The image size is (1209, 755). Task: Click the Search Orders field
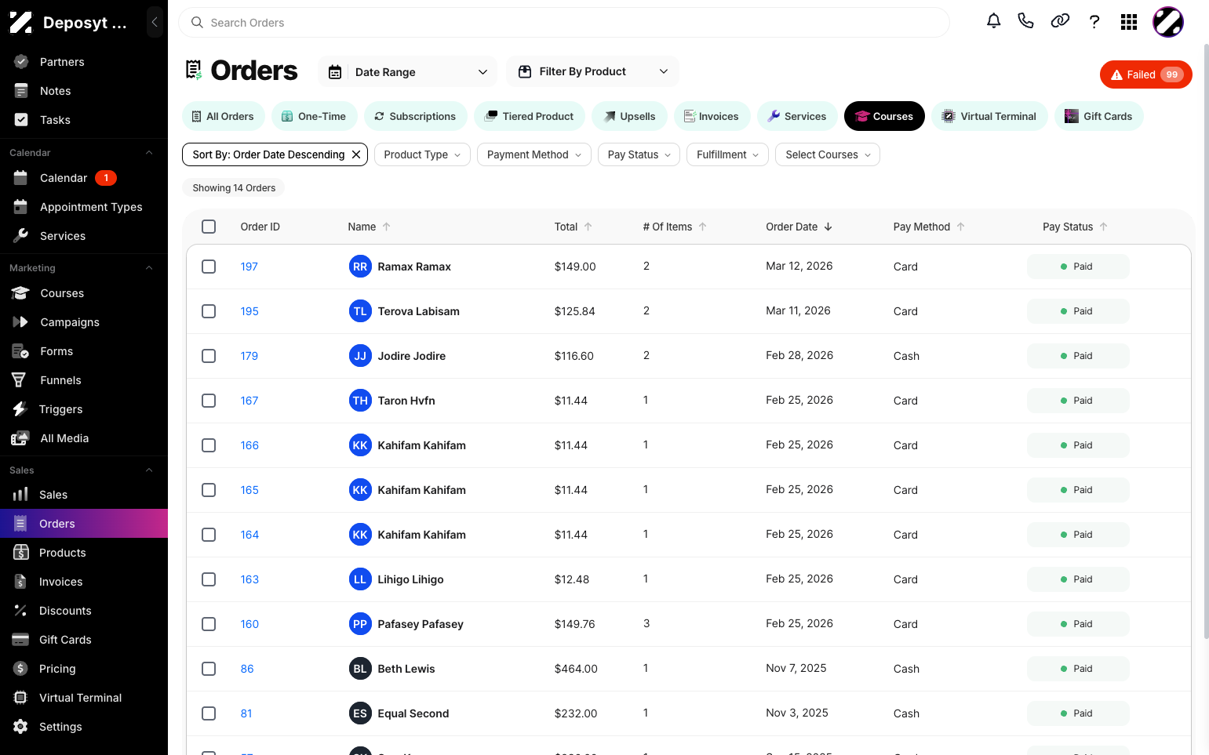point(564,23)
